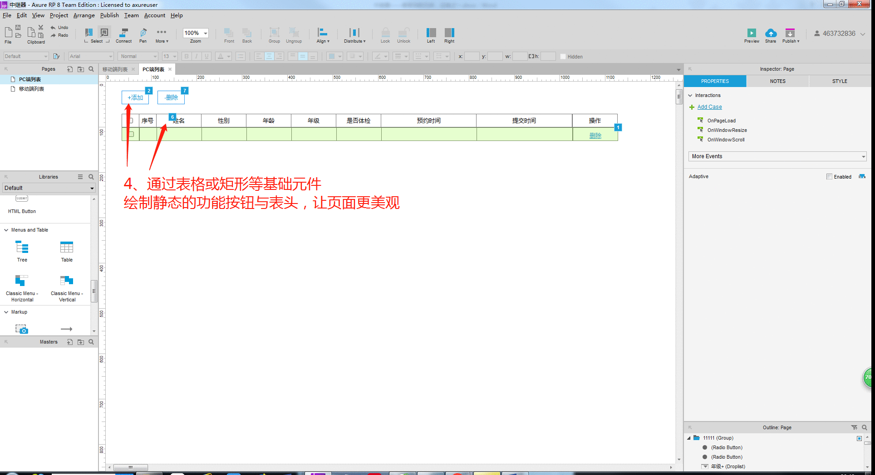The image size is (875, 475).
Task: Open the Default library dropdown
Action: pos(49,188)
